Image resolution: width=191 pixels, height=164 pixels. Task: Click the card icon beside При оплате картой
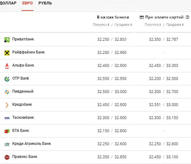point(142,17)
